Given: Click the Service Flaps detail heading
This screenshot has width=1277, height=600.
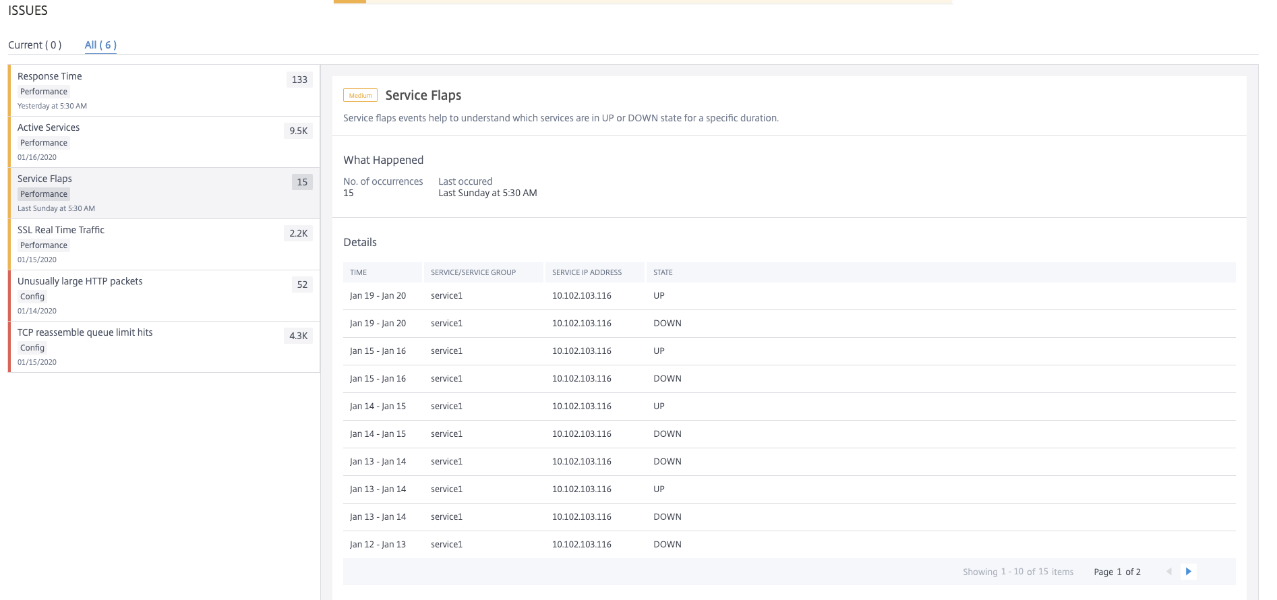Looking at the screenshot, I should (x=423, y=95).
